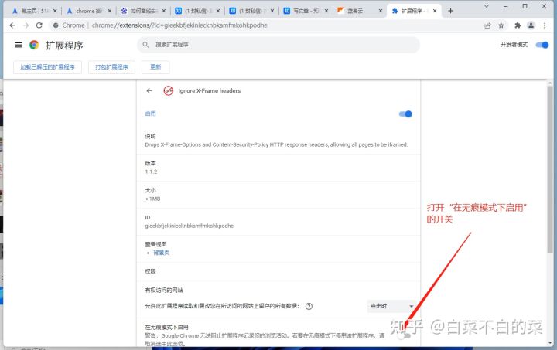
Task: Reload the current page
Action: pyautogui.click(x=39, y=25)
